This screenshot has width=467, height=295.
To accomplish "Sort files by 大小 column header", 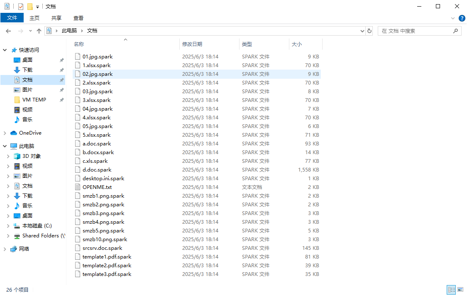I will point(297,44).
